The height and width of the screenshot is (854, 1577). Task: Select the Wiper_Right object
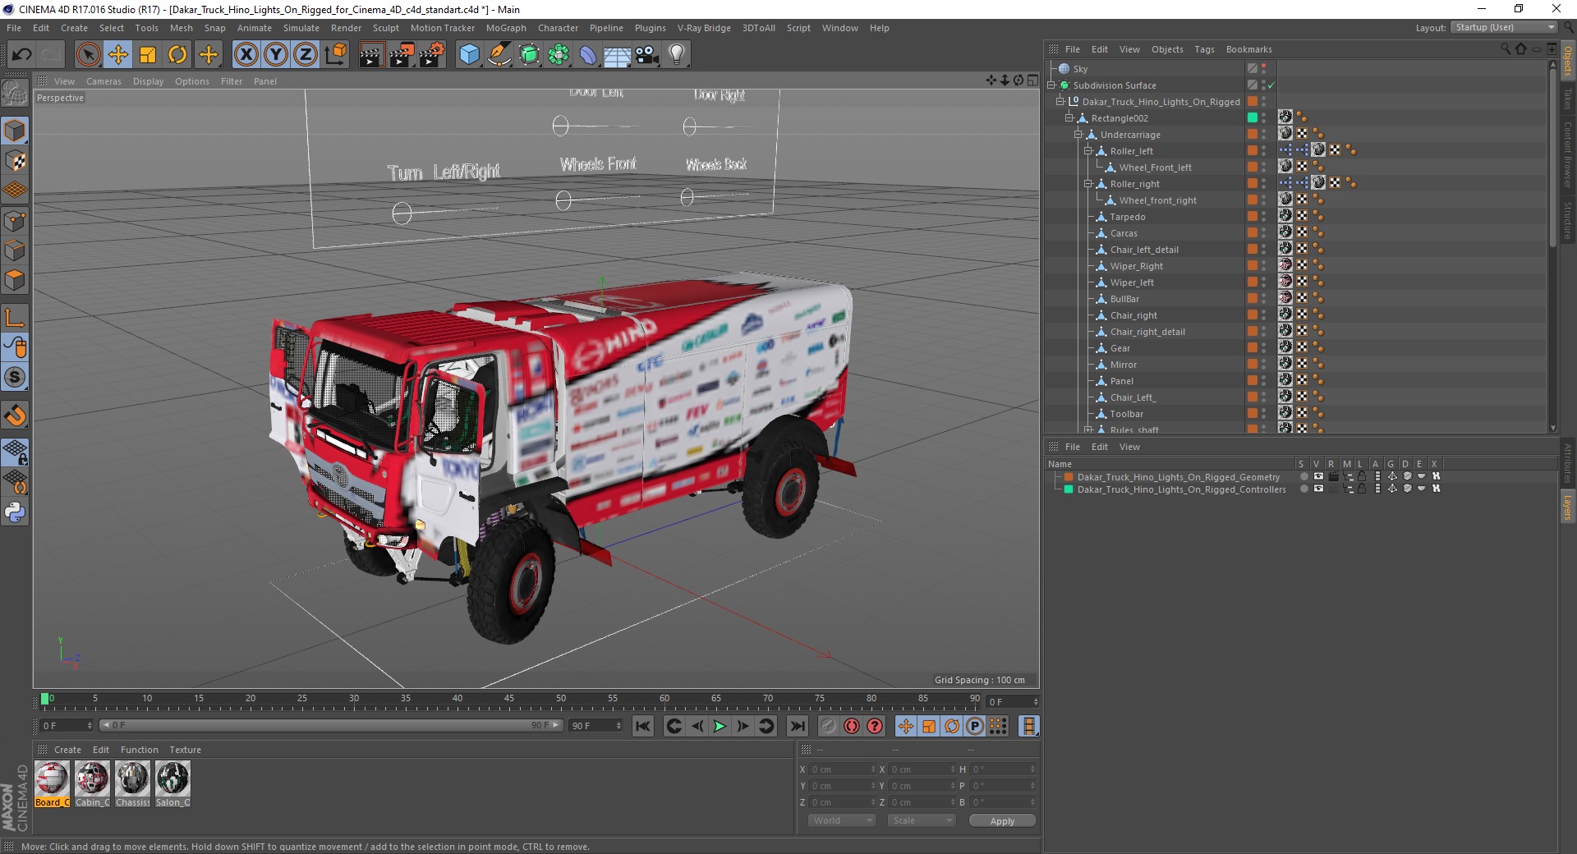tap(1137, 266)
